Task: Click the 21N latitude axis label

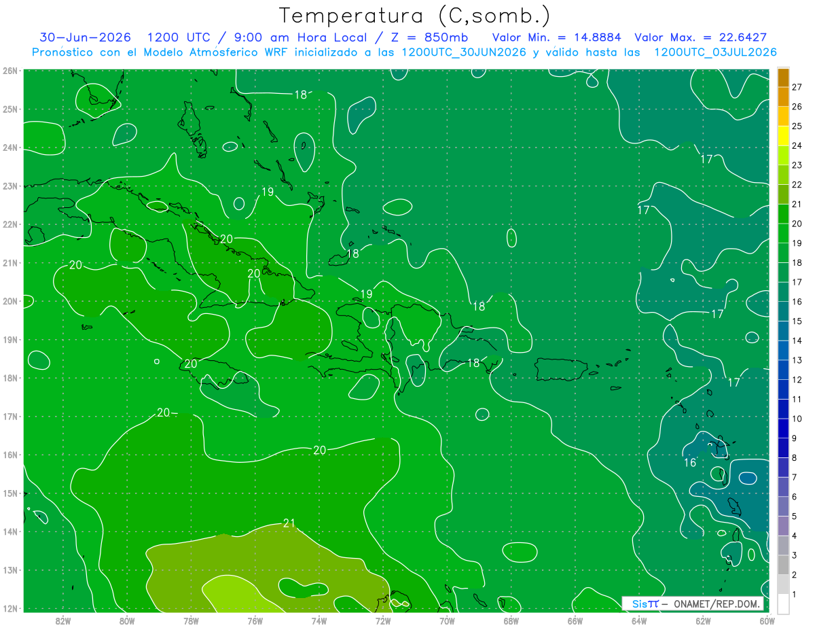Action: 10,263
